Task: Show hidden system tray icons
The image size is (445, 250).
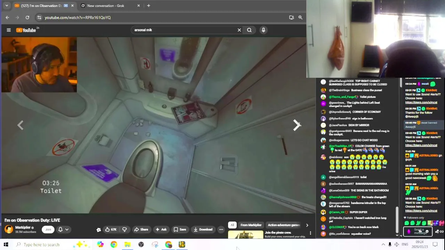Action: click(383, 244)
